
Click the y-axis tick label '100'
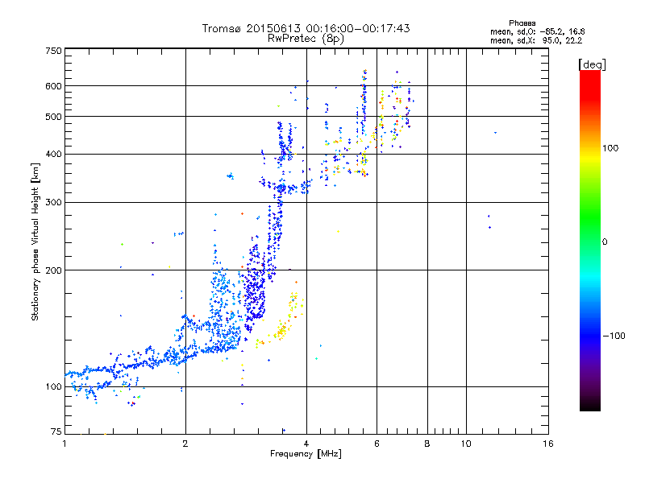(53, 387)
